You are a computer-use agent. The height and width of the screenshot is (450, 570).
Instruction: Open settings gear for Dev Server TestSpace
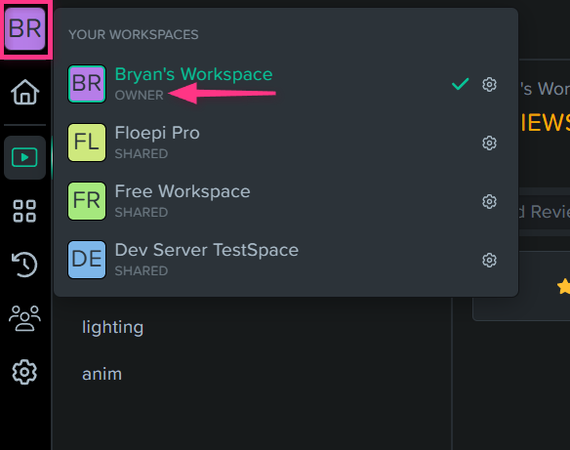[x=489, y=260]
